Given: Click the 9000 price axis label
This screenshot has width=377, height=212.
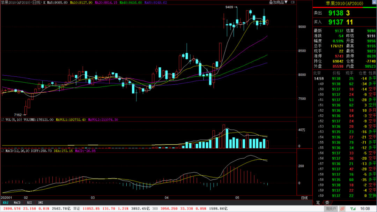Looking at the screenshot, I should (302, 27).
